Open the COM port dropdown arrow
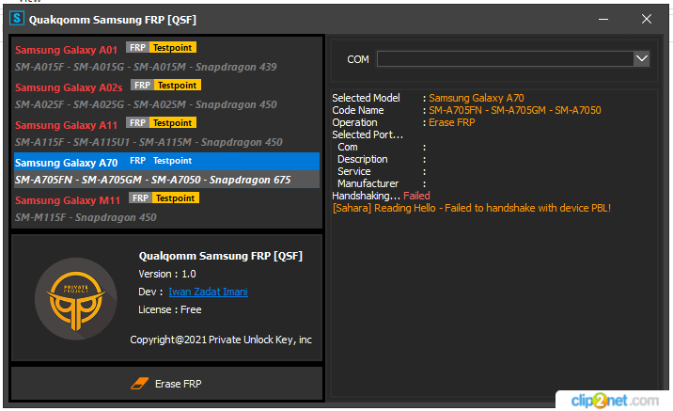 (x=642, y=59)
